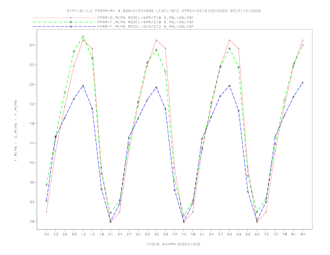Click x-axis tick label 66
The width and height of the screenshot is (330, 255).
pos(248,234)
